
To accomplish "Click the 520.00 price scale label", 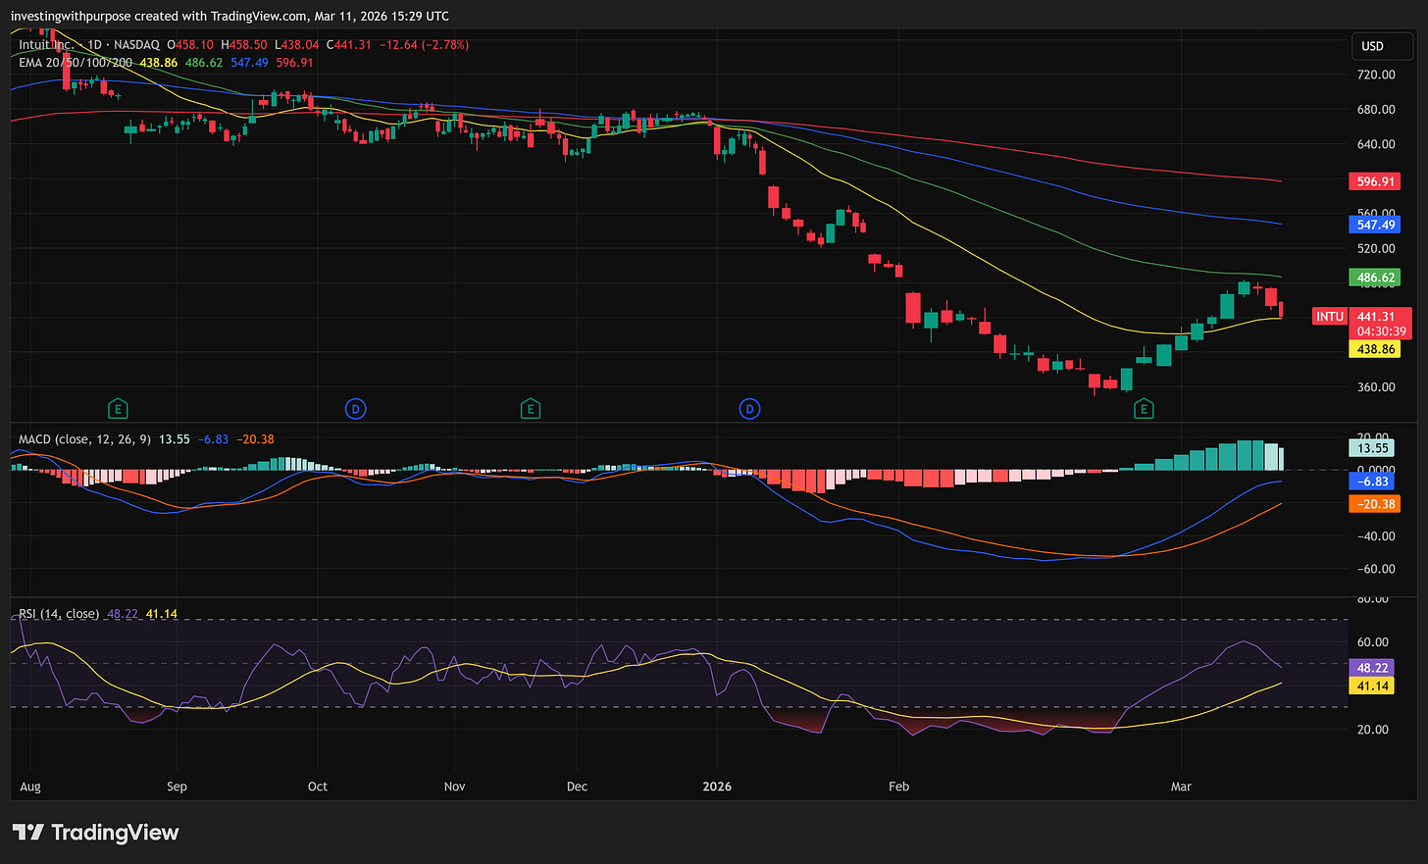I will point(1376,248).
